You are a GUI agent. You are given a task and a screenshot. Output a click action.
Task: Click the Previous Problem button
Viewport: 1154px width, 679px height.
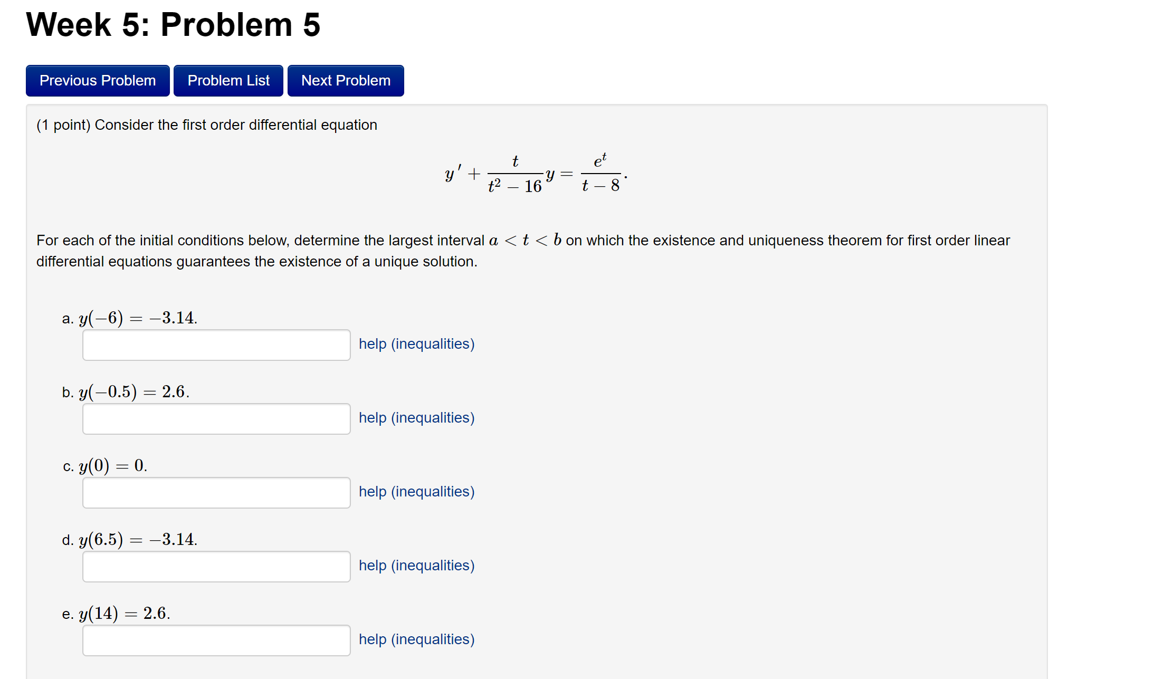(x=98, y=81)
